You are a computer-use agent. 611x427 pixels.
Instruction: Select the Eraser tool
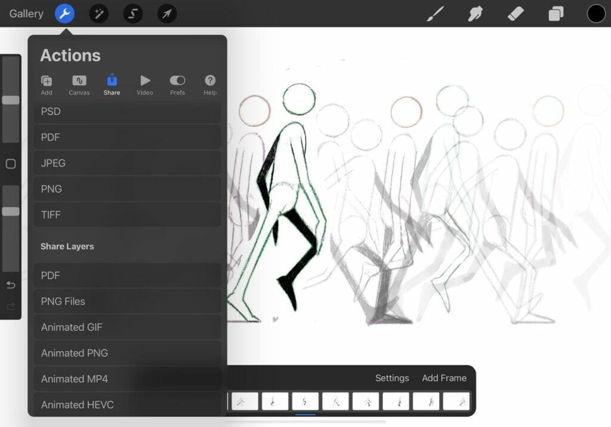(x=516, y=14)
